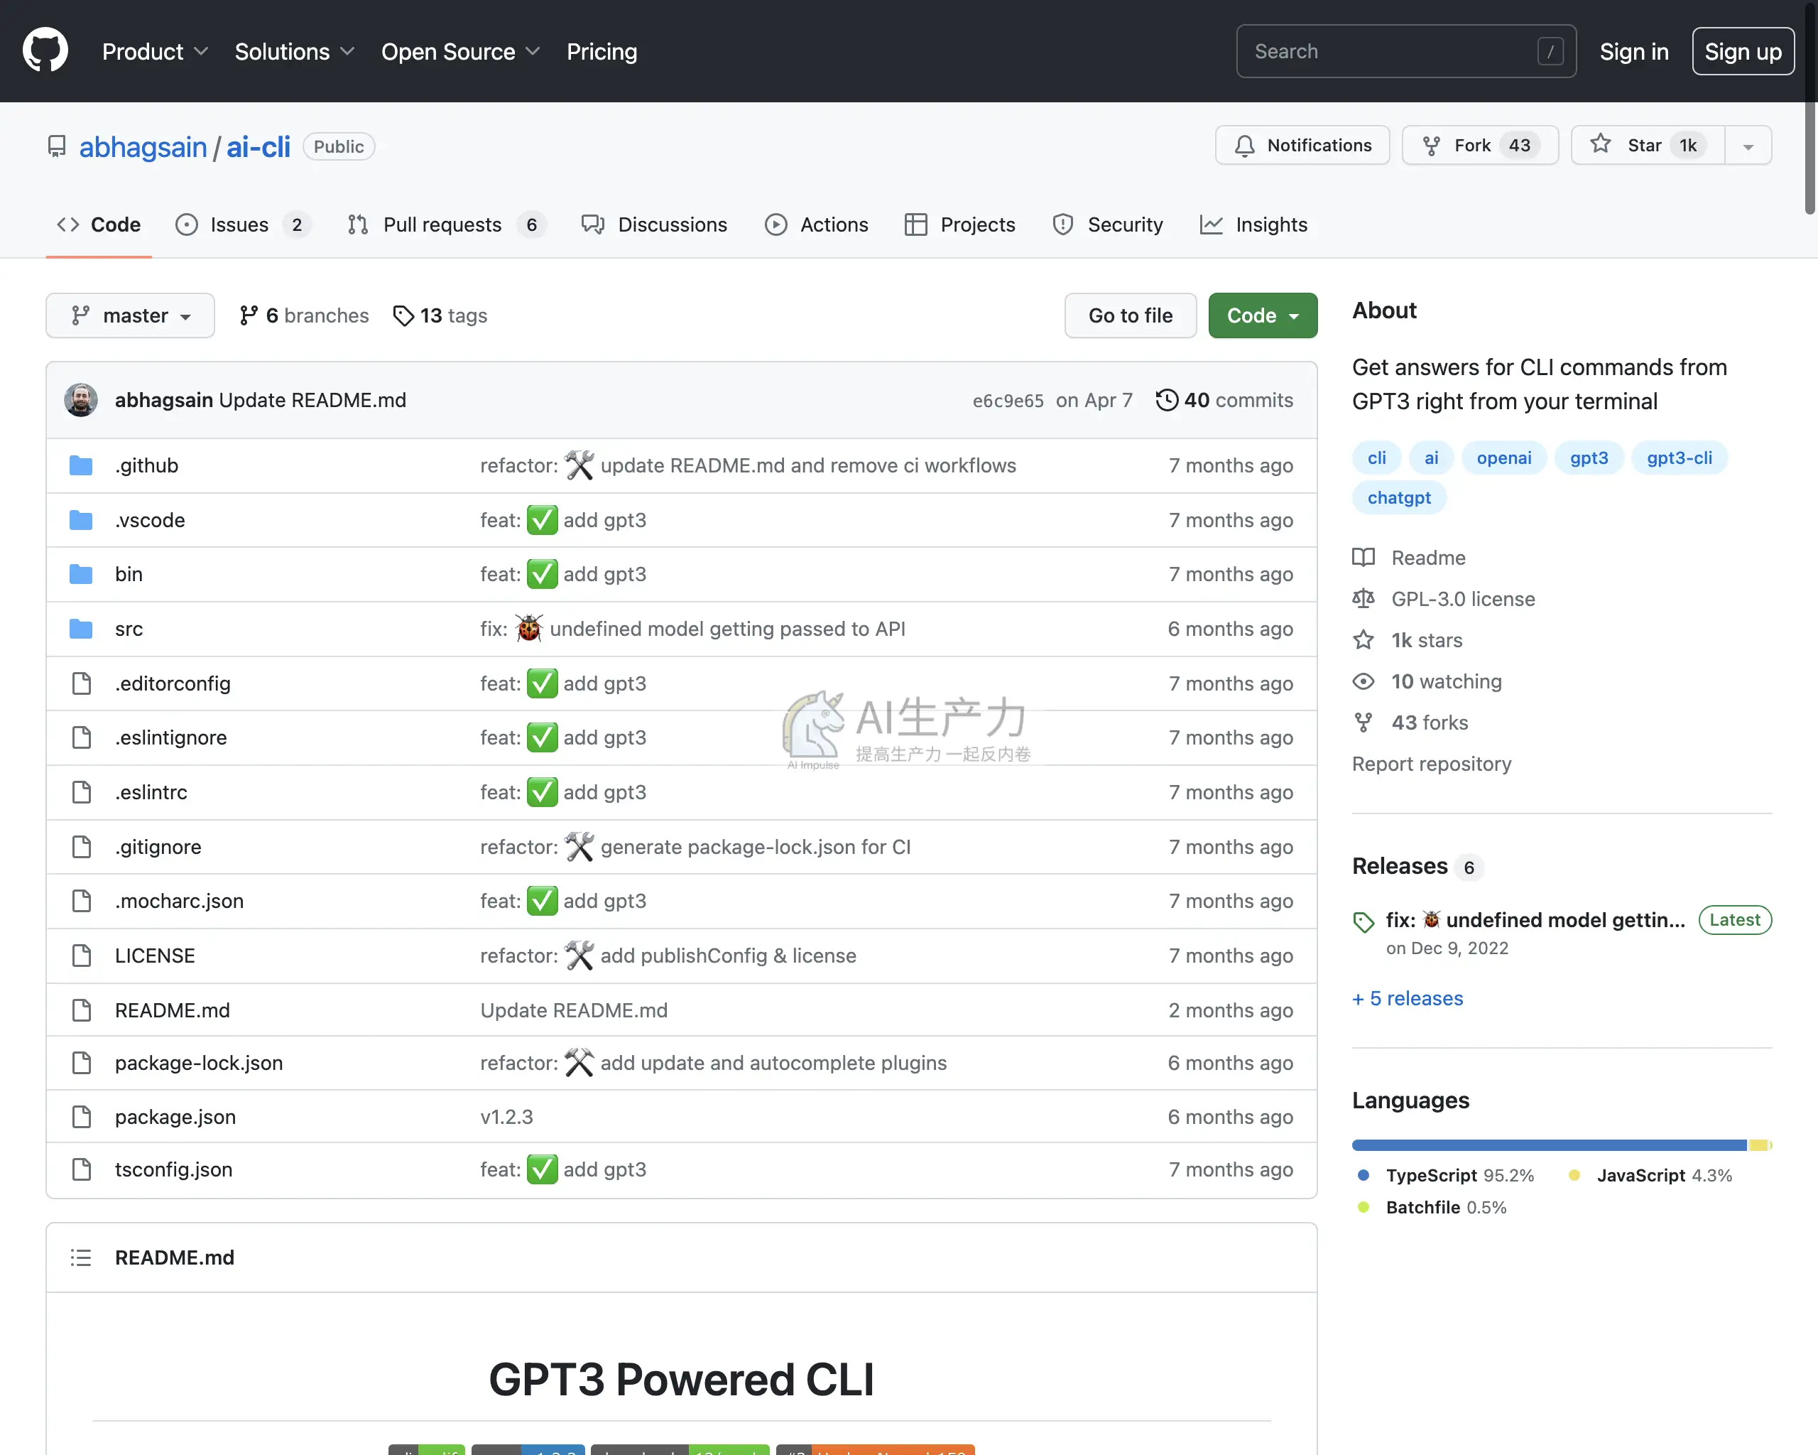Click the tag icon of latest release

tap(1363, 922)
